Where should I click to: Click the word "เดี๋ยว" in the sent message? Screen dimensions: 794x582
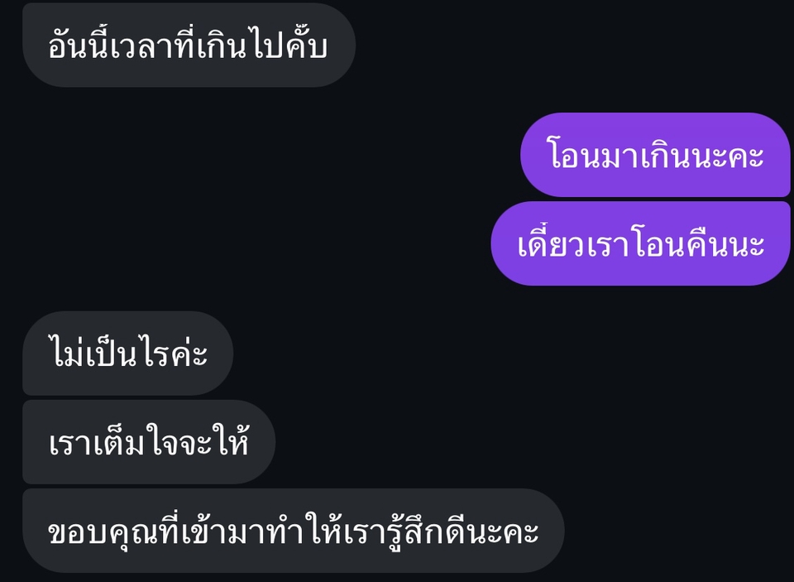(x=551, y=243)
